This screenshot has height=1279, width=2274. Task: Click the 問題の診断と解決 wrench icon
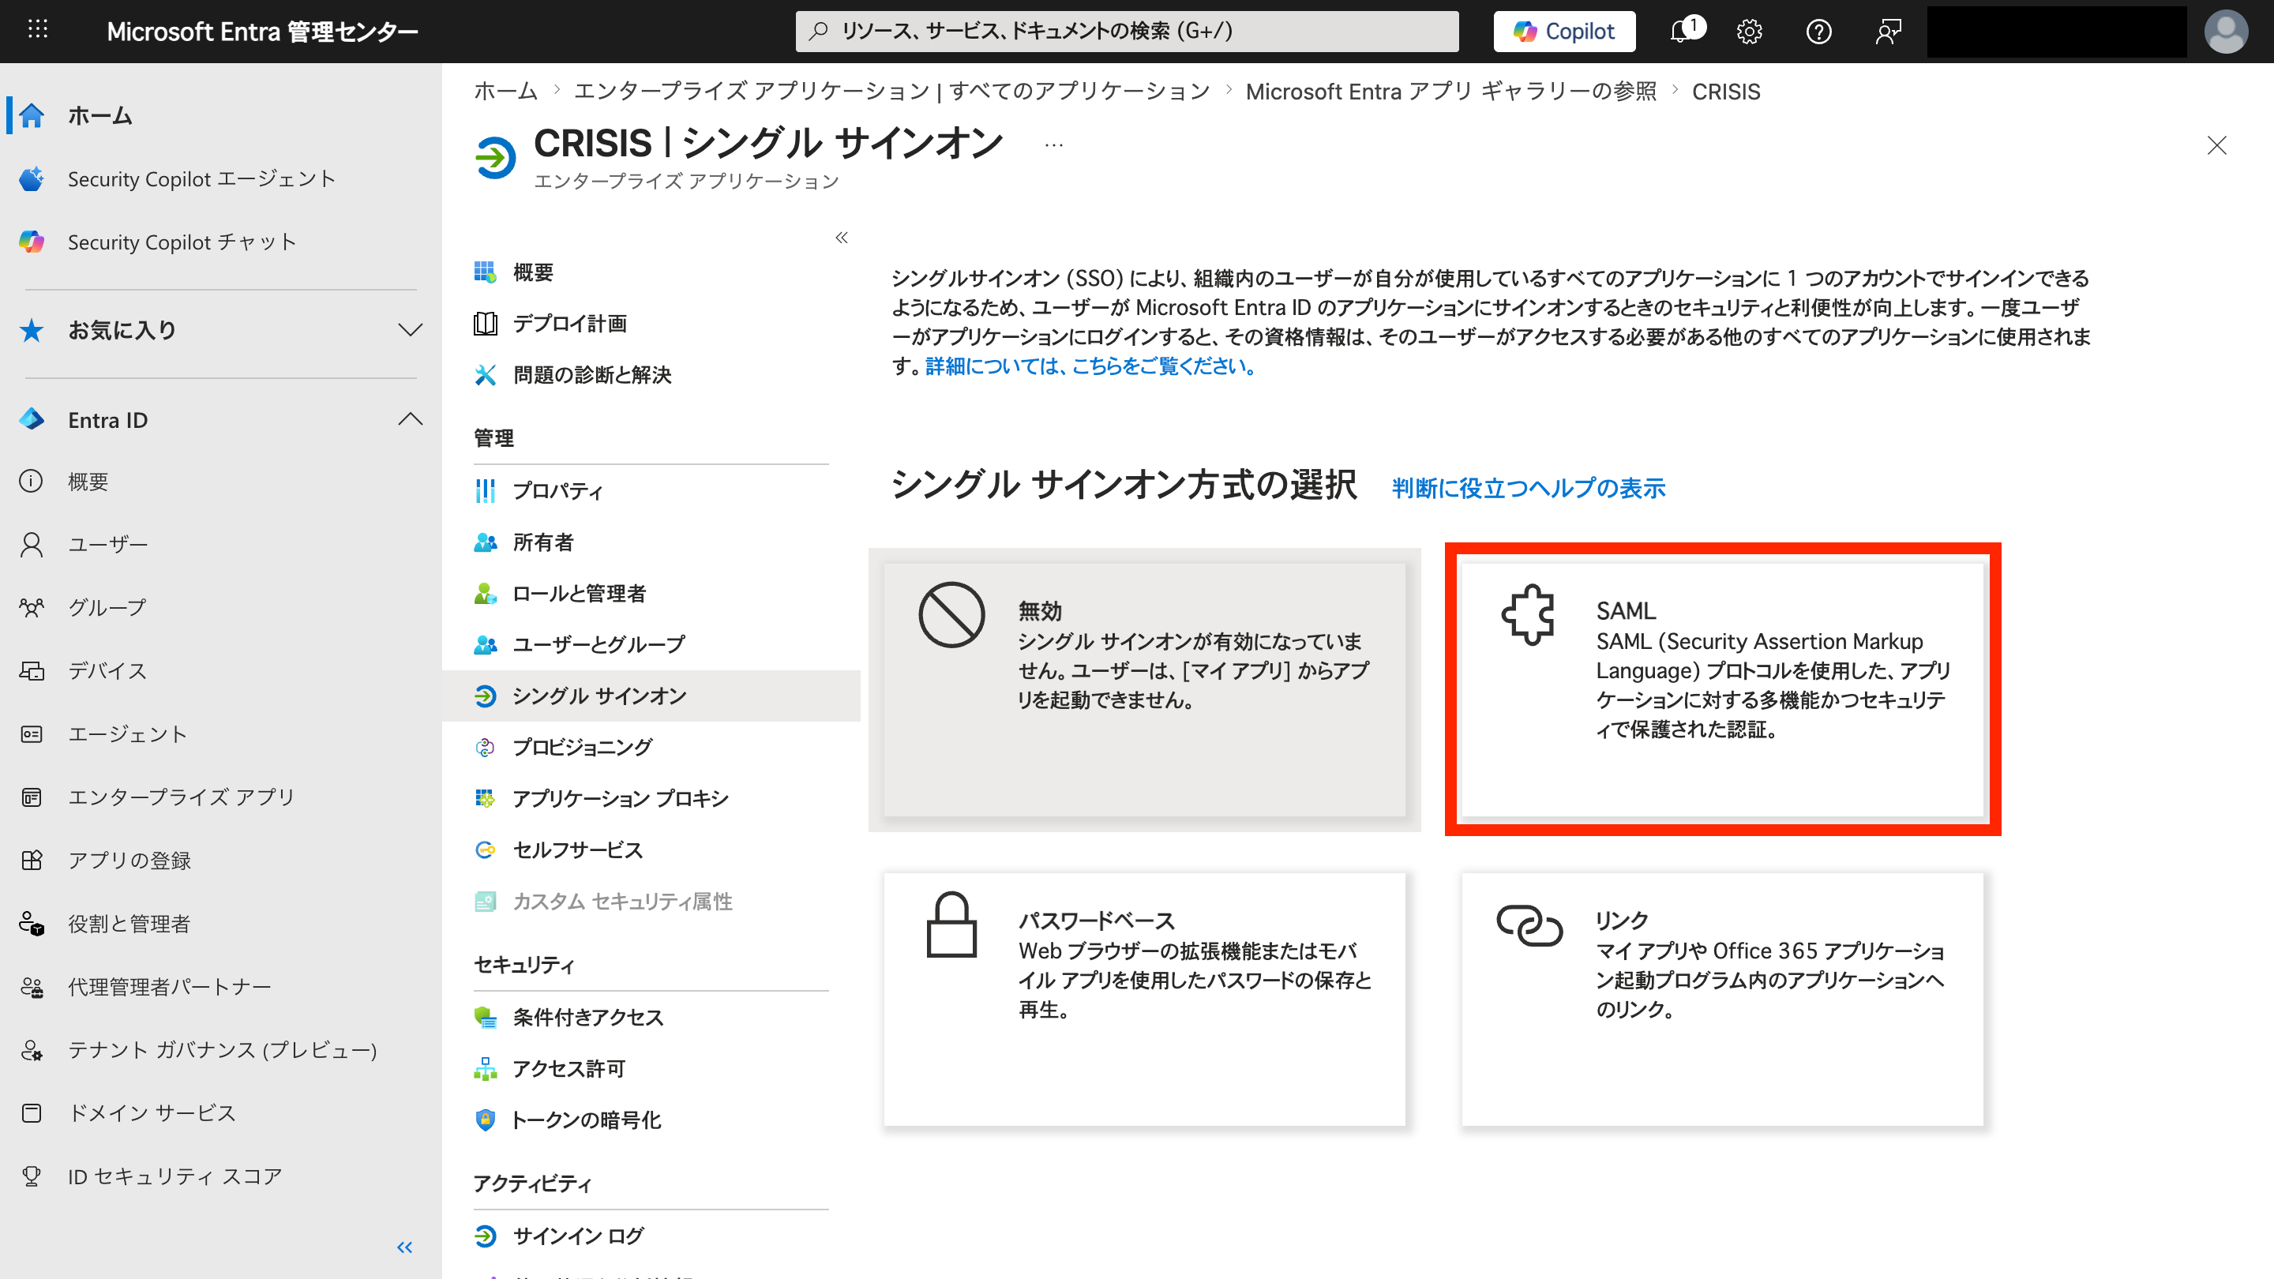pos(485,375)
